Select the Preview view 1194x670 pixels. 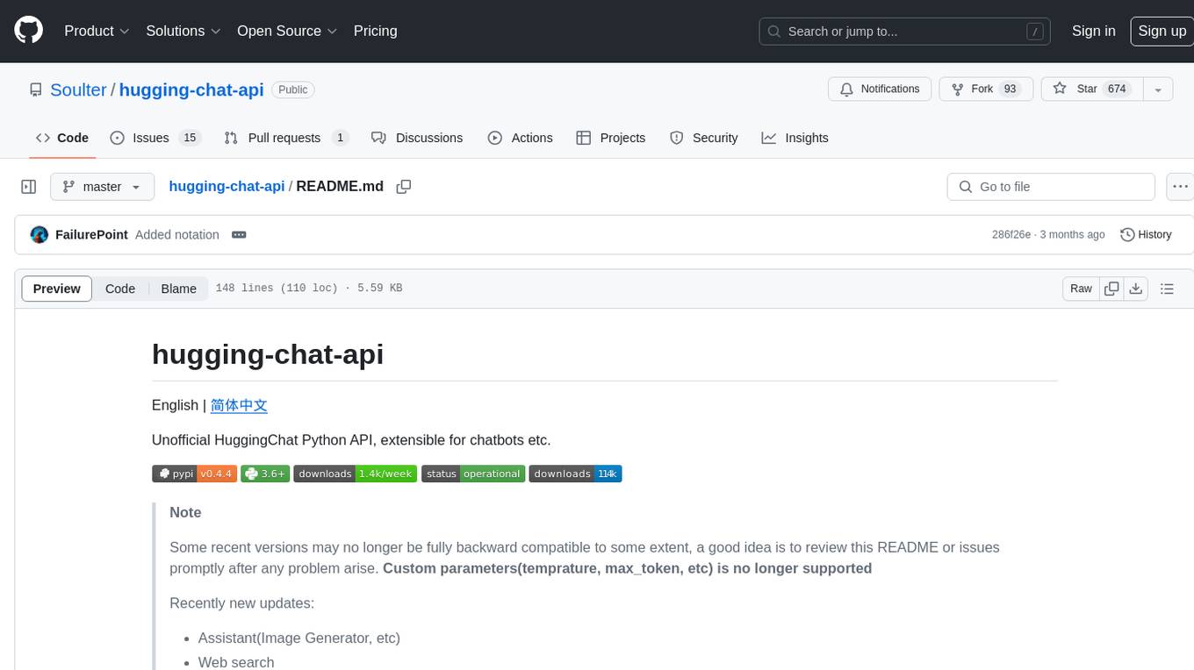(x=57, y=289)
